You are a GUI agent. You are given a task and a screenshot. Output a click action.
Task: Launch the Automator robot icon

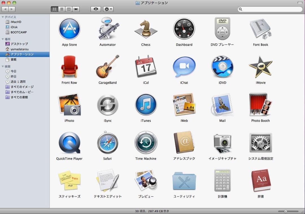[x=107, y=28]
